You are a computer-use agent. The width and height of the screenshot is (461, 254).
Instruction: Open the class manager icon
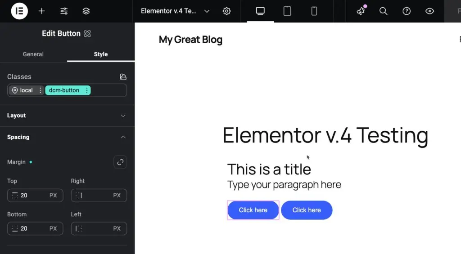pos(123,76)
